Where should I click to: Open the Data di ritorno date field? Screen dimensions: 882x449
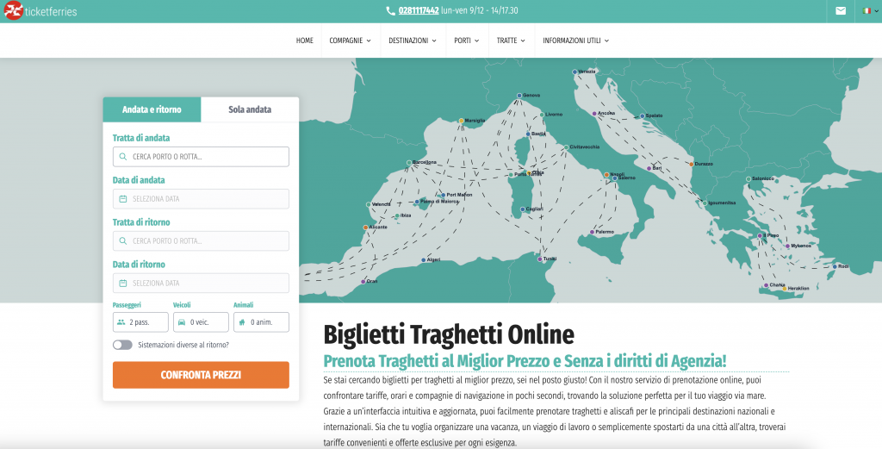[201, 283]
